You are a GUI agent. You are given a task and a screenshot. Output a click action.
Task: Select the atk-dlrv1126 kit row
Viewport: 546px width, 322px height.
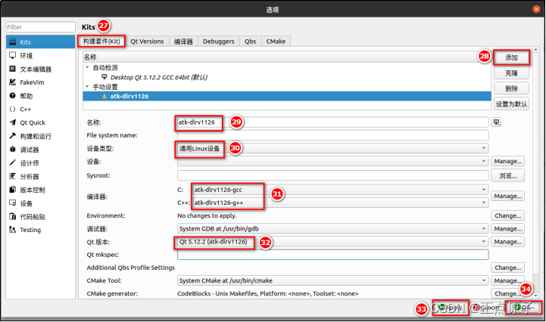coord(287,96)
